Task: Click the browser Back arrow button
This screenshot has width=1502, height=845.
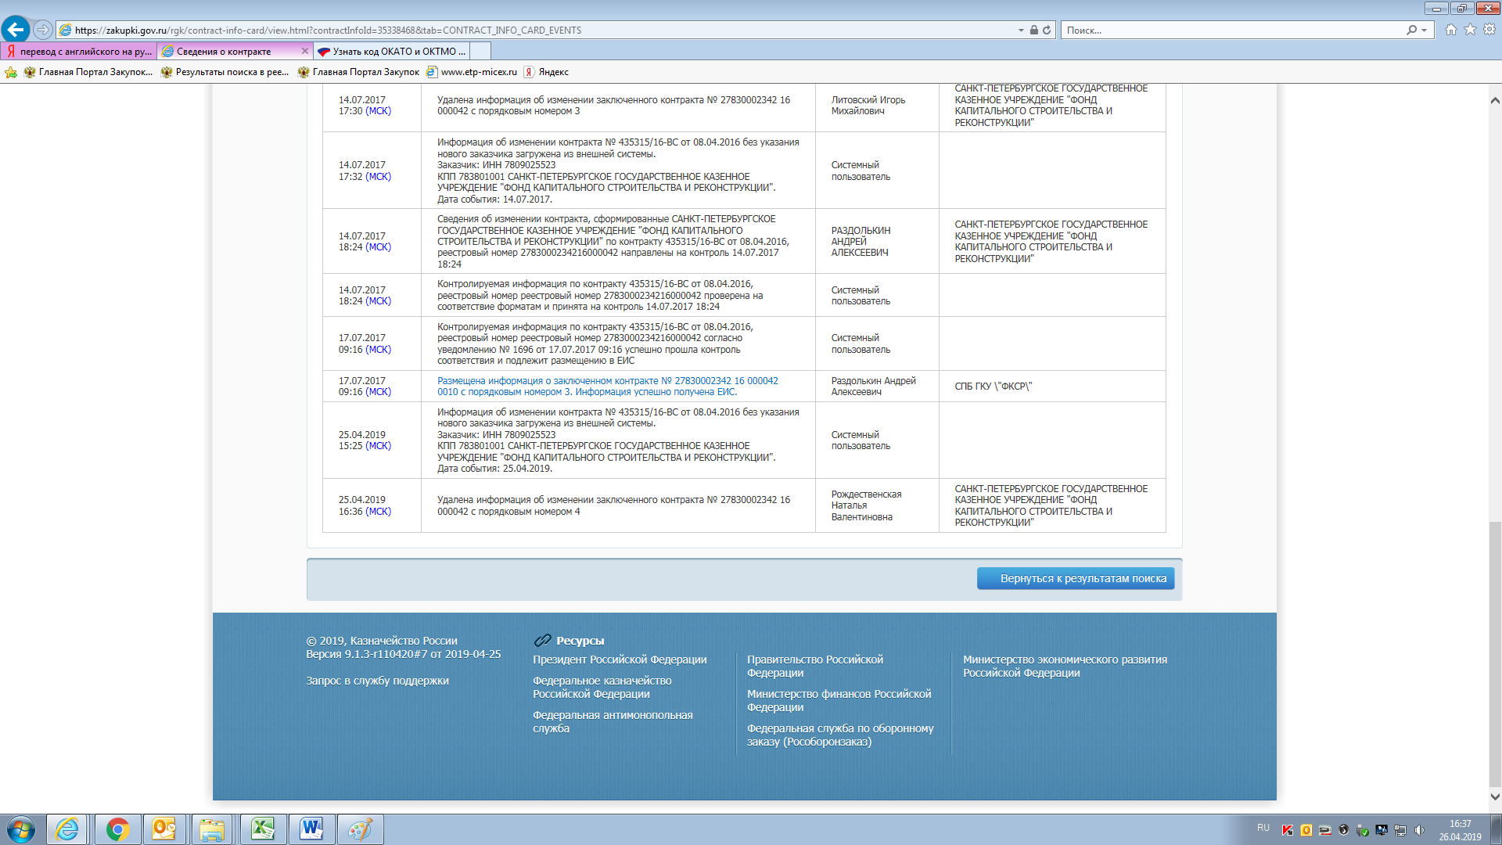Action: pos(16,30)
